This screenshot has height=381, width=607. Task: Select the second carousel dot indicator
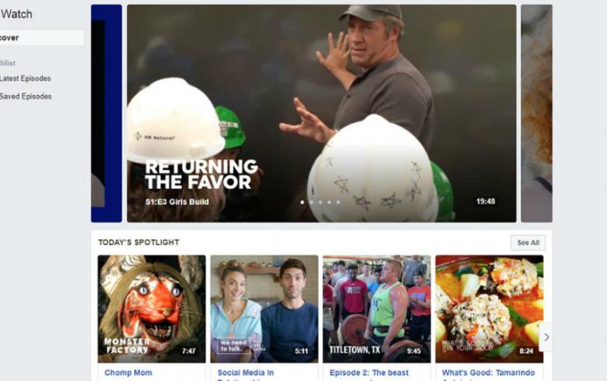pos(311,202)
